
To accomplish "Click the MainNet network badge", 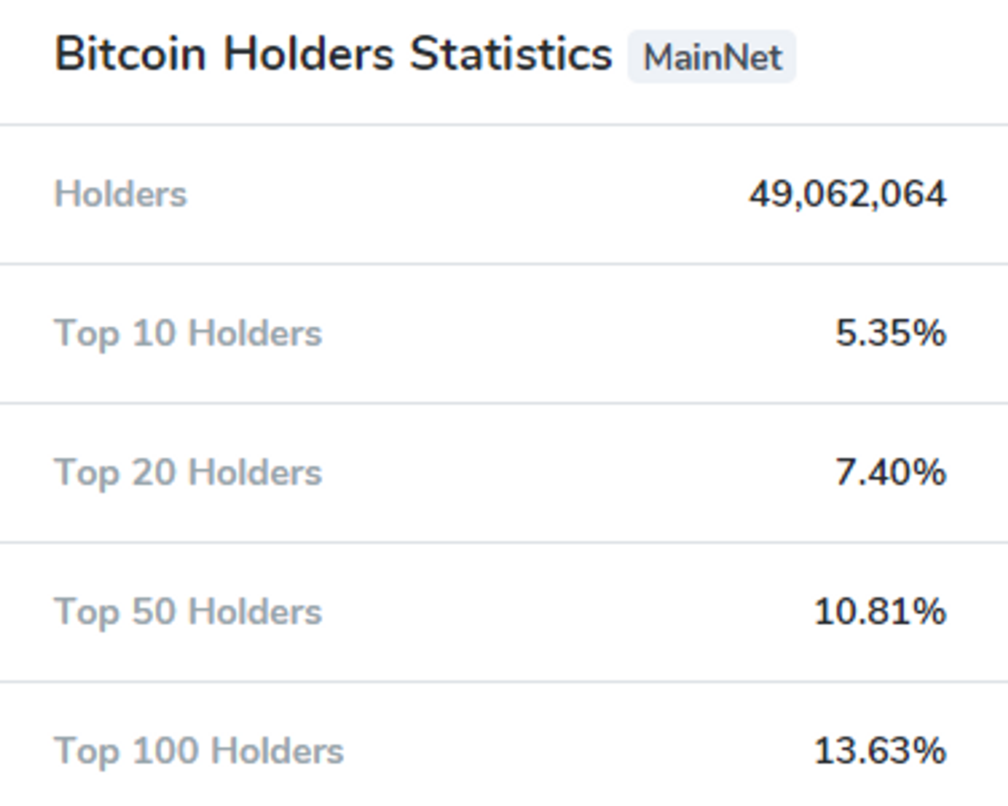I will (x=712, y=56).
